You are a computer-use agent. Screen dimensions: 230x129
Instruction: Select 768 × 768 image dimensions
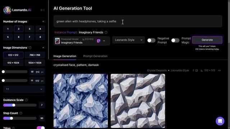(x=35, y=55)
